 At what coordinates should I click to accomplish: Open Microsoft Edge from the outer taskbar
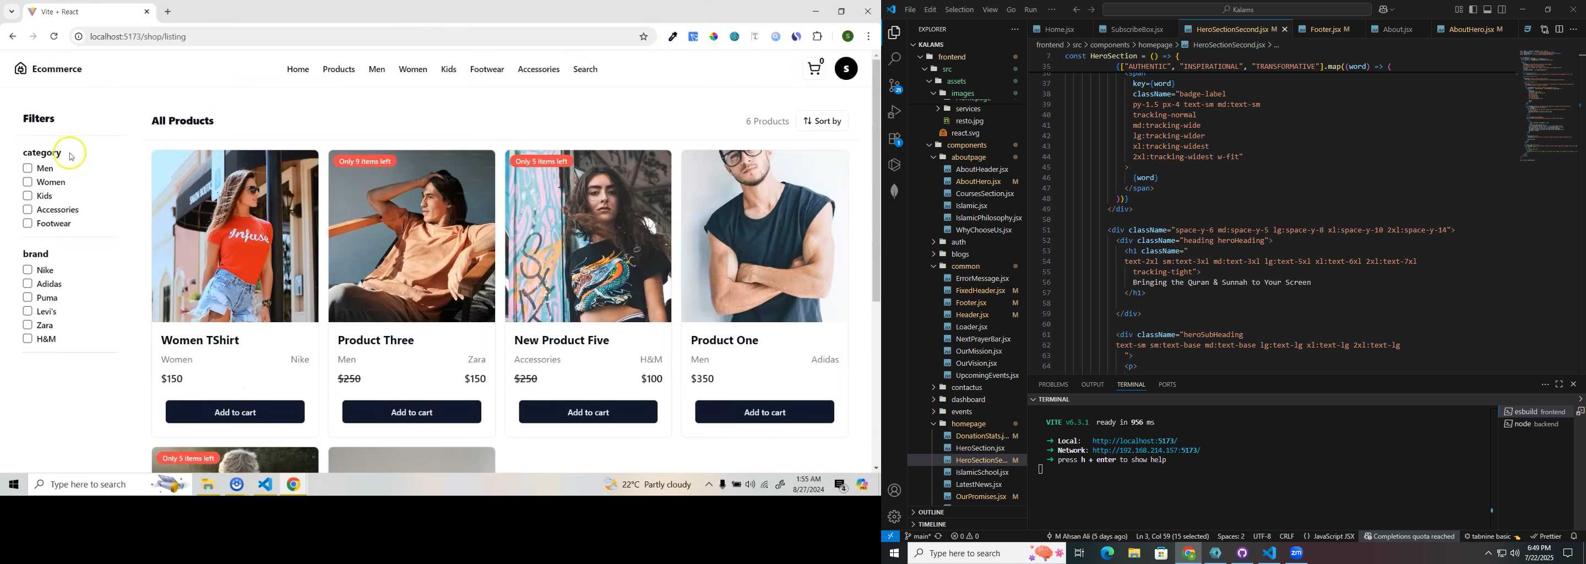pos(1107,553)
